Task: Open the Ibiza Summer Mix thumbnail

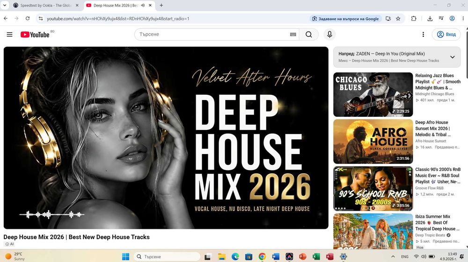Action: [x=373, y=231]
